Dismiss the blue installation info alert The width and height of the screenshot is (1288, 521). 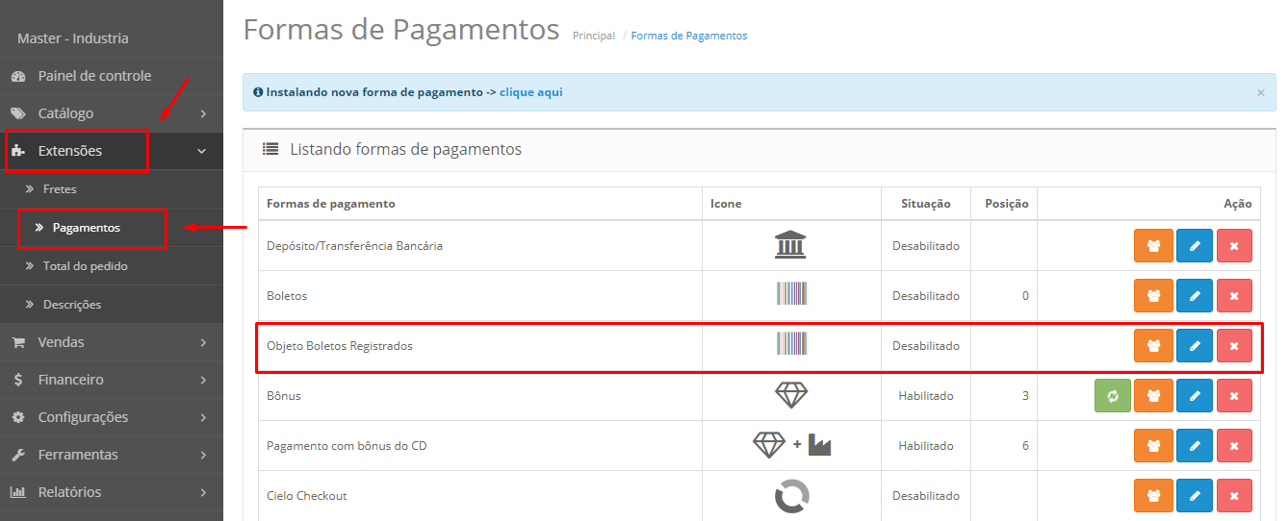click(x=1260, y=93)
